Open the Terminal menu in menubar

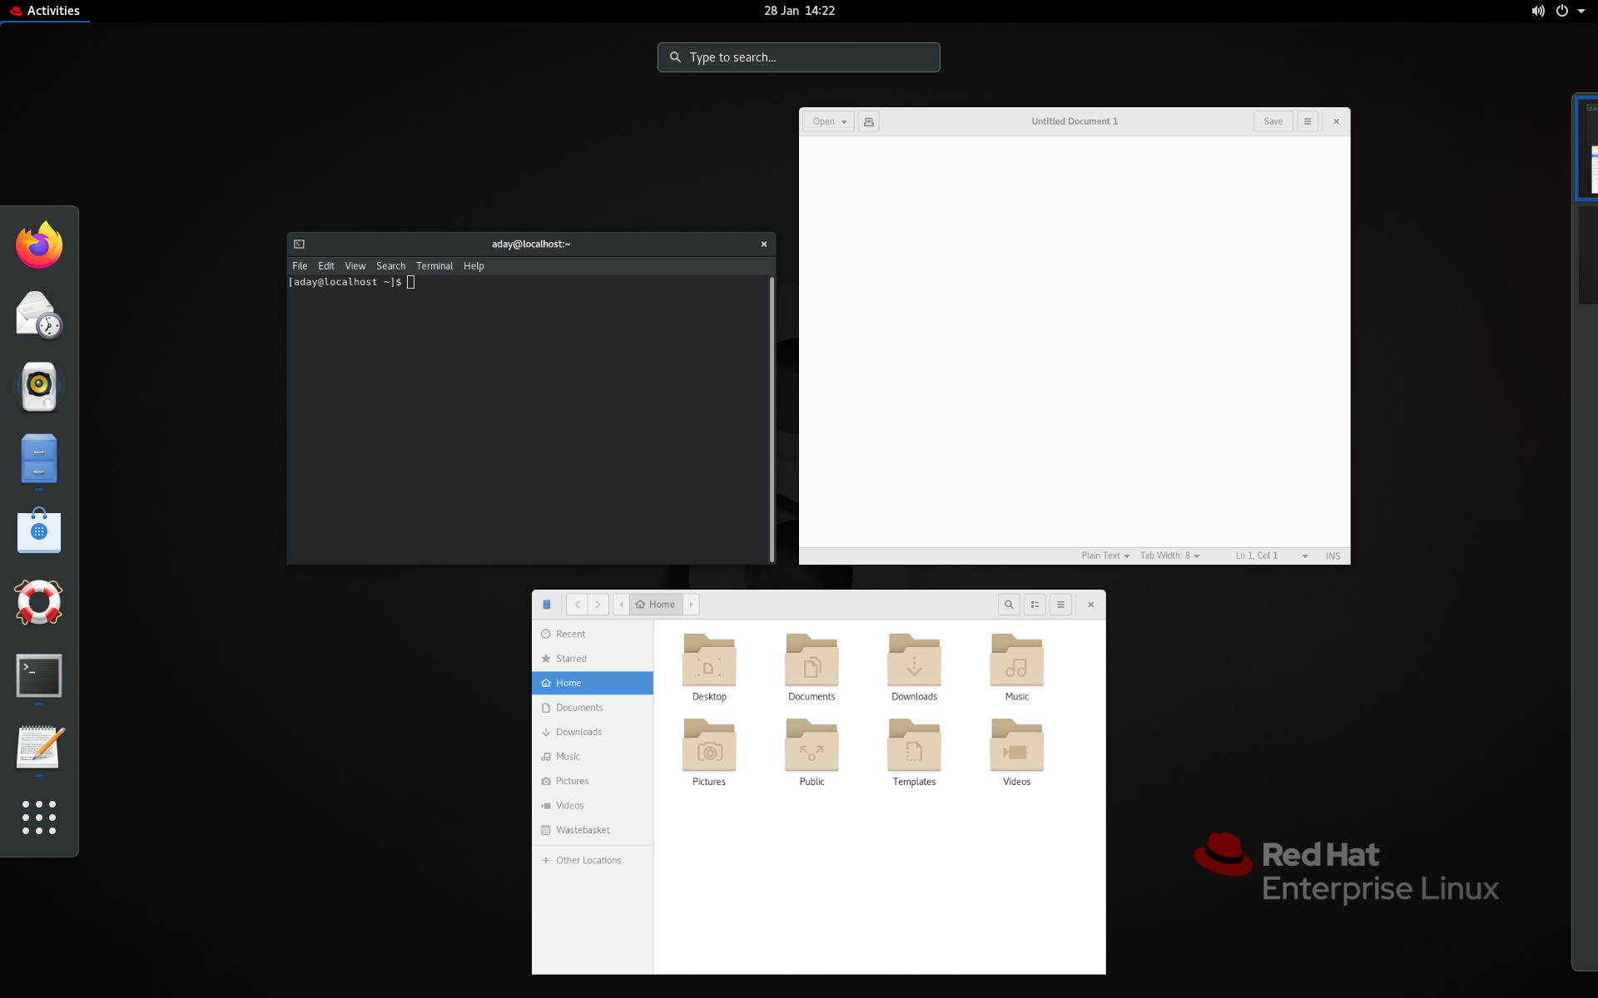[434, 266]
